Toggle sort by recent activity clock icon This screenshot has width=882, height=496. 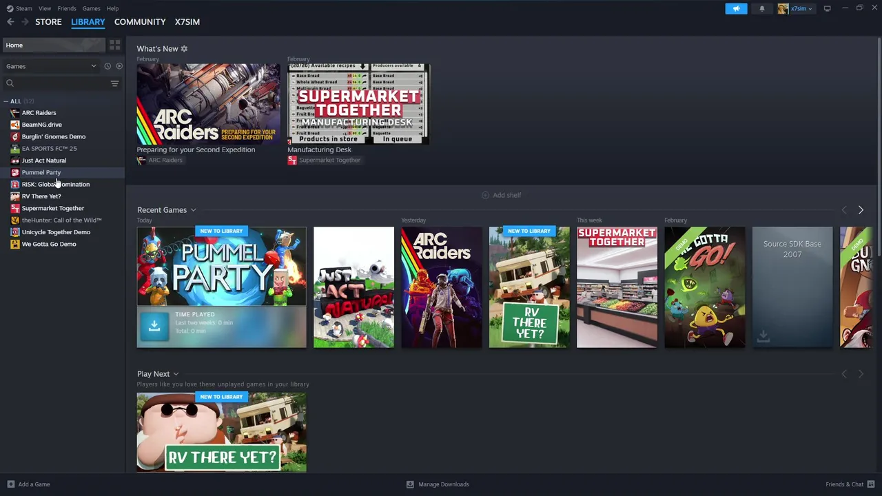[x=107, y=66]
